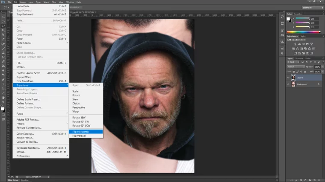Switch to the Styles tab
This screenshot has height=182, width=325.
303,36
